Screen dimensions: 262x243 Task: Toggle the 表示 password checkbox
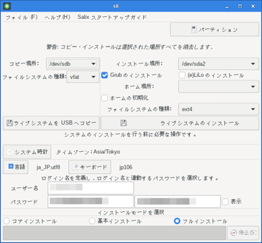click(x=226, y=202)
